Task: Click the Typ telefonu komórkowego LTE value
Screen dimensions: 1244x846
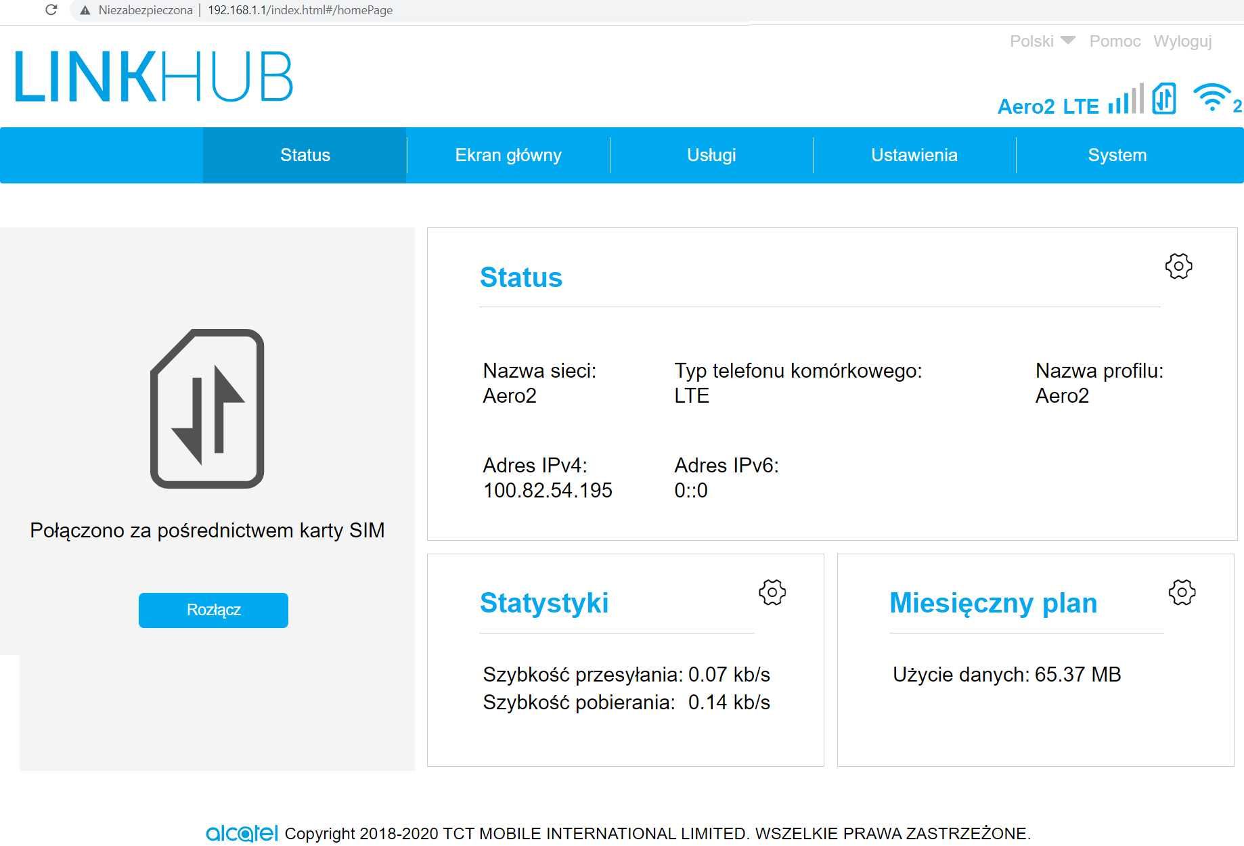Action: pos(692,395)
